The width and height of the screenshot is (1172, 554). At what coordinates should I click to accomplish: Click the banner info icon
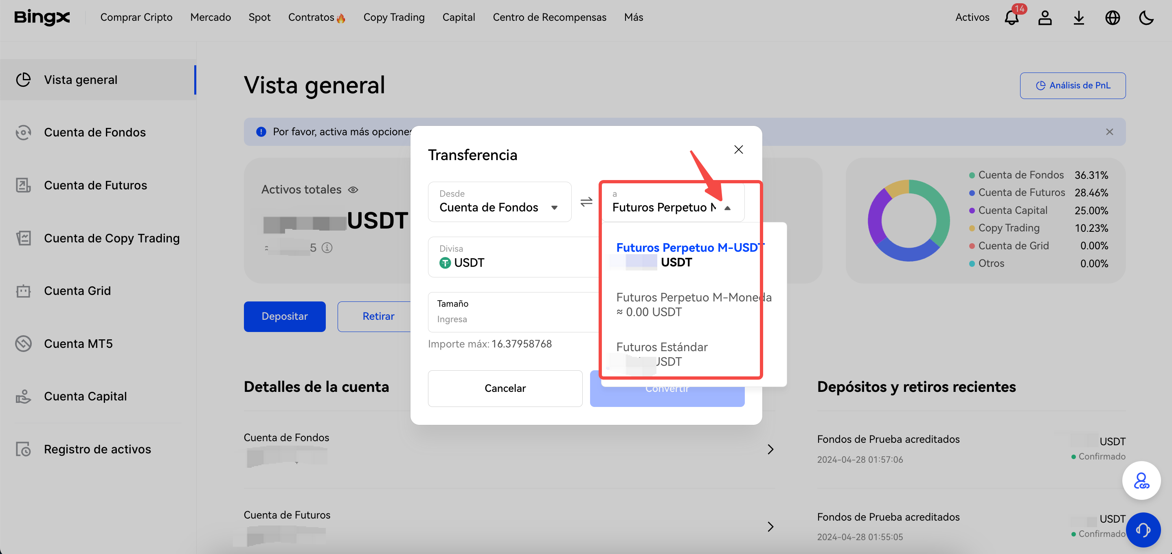pyautogui.click(x=261, y=132)
